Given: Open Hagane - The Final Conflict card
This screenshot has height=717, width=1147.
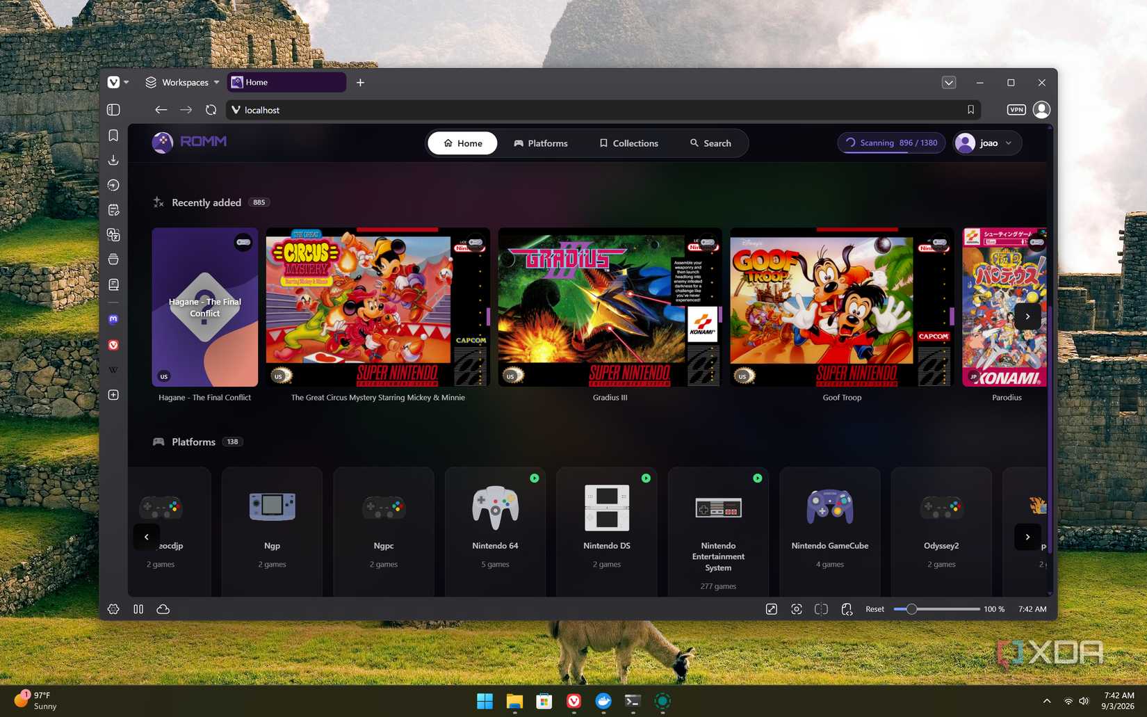Looking at the screenshot, I should [205, 307].
